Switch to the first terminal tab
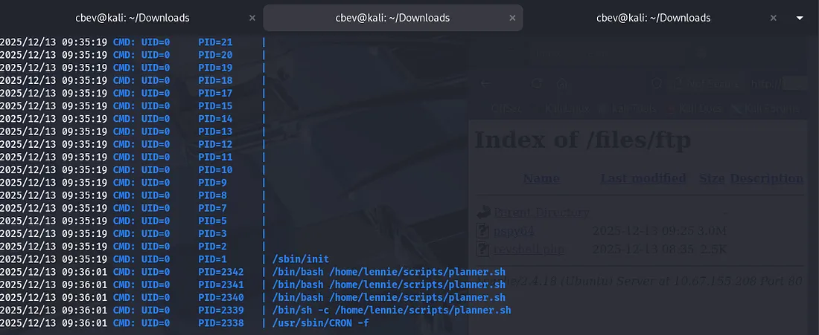819x335 pixels. (x=132, y=18)
